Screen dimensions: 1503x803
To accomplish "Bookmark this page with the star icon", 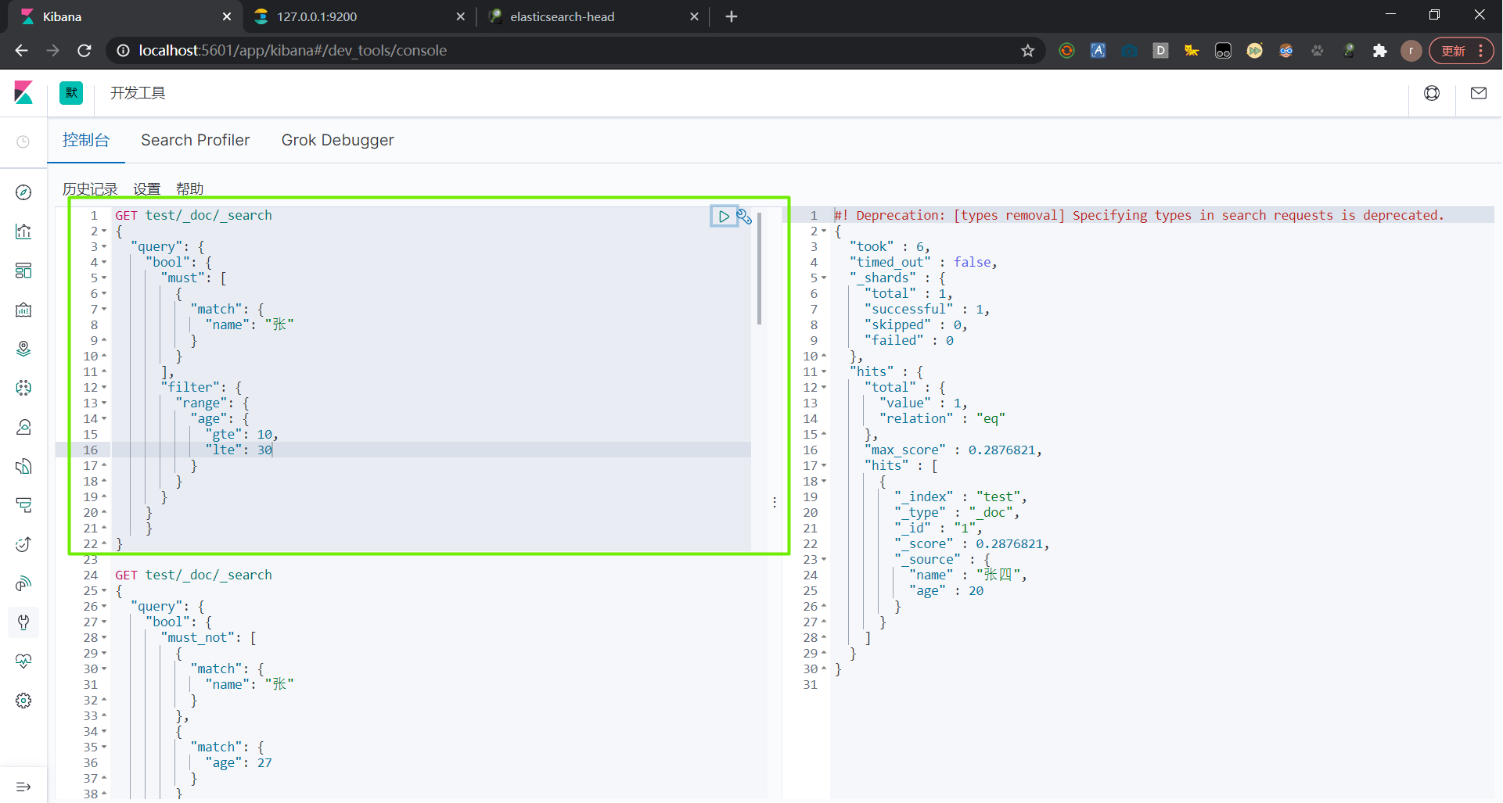I will (1028, 51).
